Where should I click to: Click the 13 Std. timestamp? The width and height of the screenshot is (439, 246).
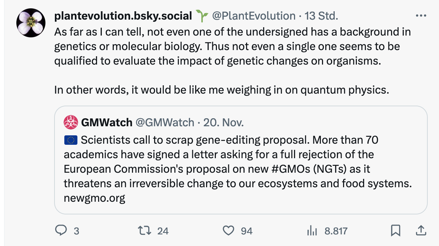pos(321,16)
